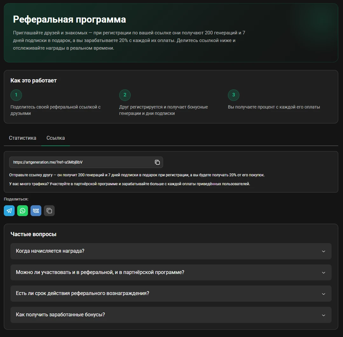Screen dimensions: 343x337
Task: Click the step 1 circle in Как это работает
Action: pyautogui.click(x=16, y=95)
